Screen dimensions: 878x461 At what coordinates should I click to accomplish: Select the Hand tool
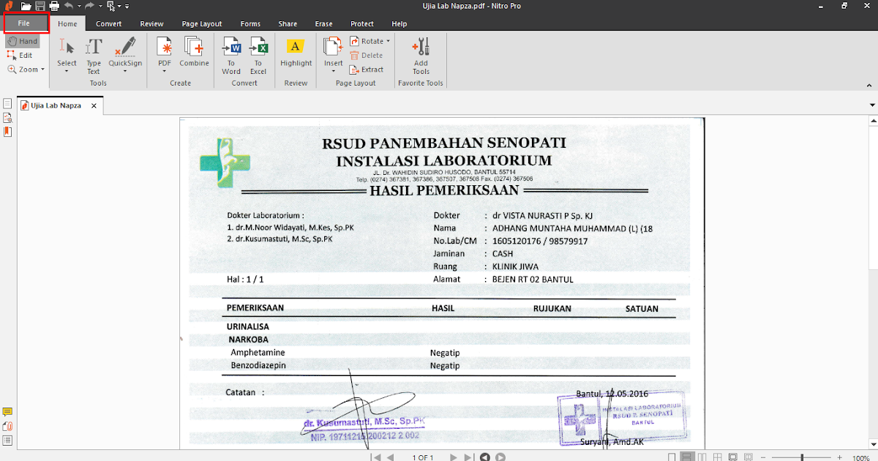point(23,41)
